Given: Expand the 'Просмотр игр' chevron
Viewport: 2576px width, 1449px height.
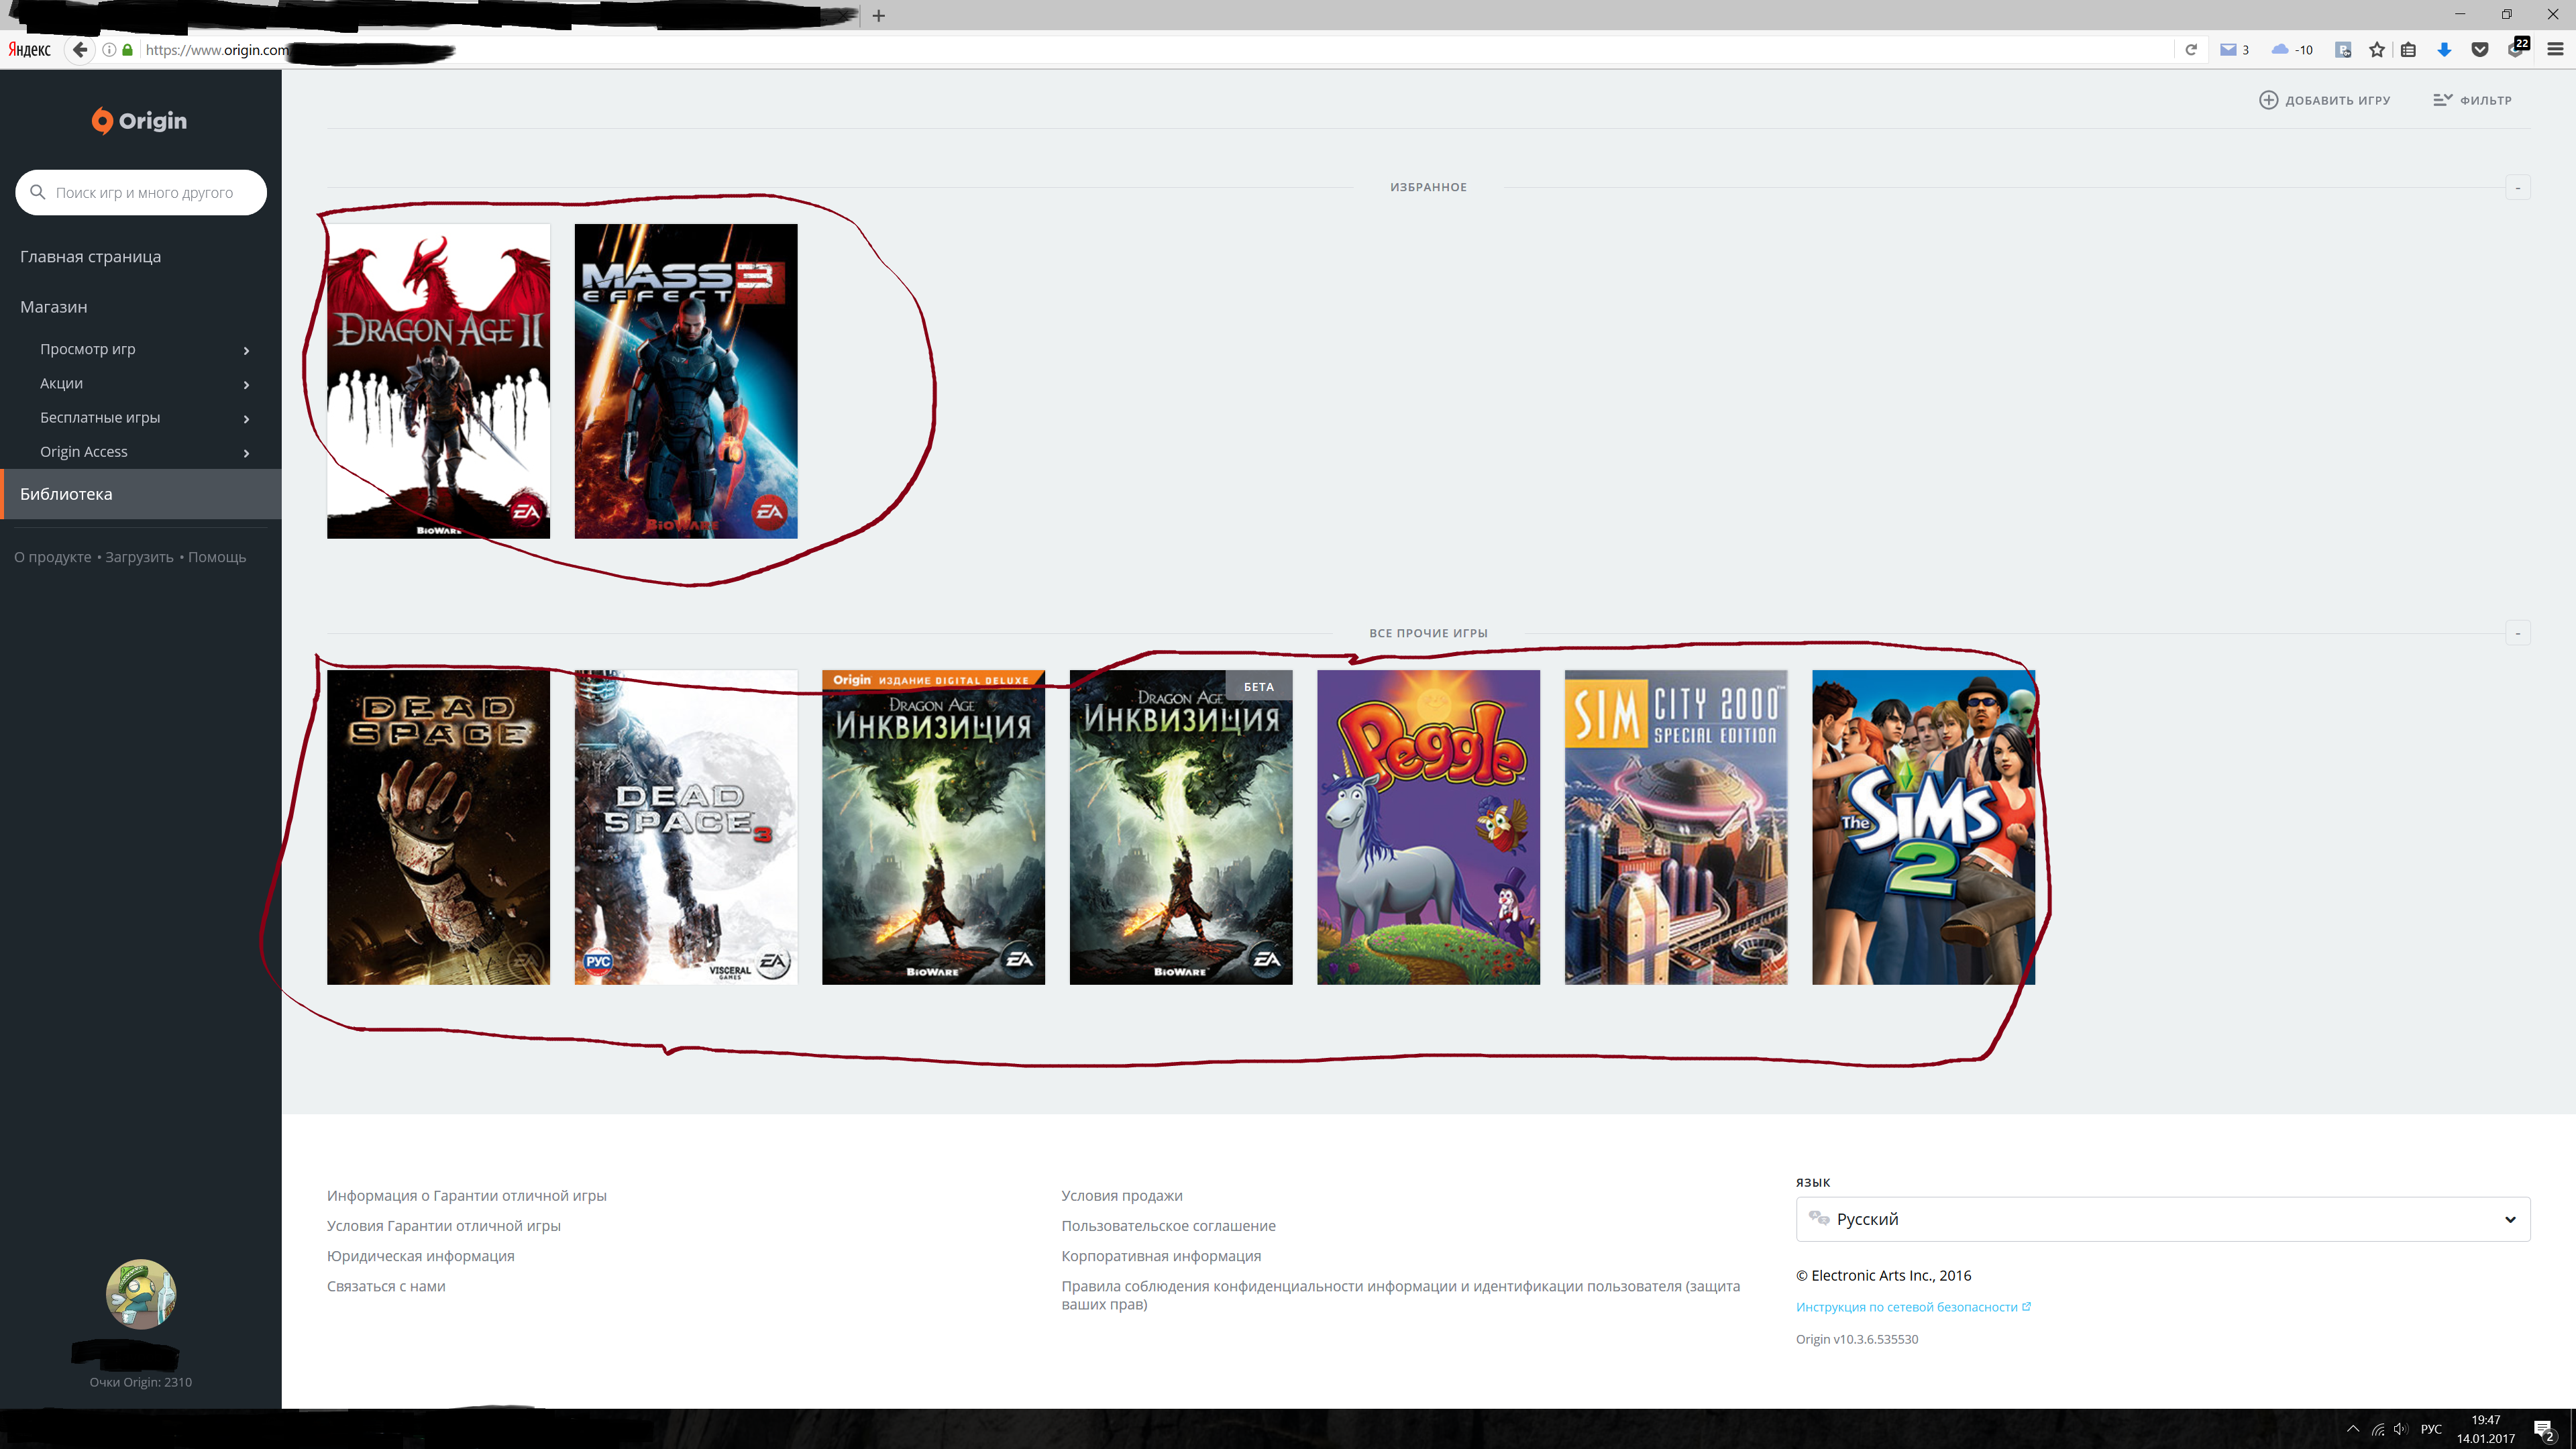Looking at the screenshot, I should 246,350.
